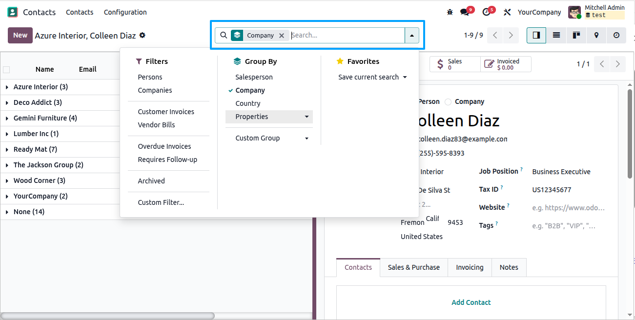The image size is (635, 320).
Task: Open the debug bug icon menu
Action: 450,12
